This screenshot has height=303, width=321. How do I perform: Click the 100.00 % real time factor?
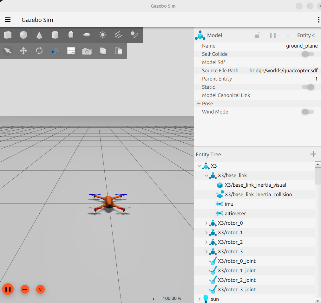pyautogui.click(x=172, y=298)
